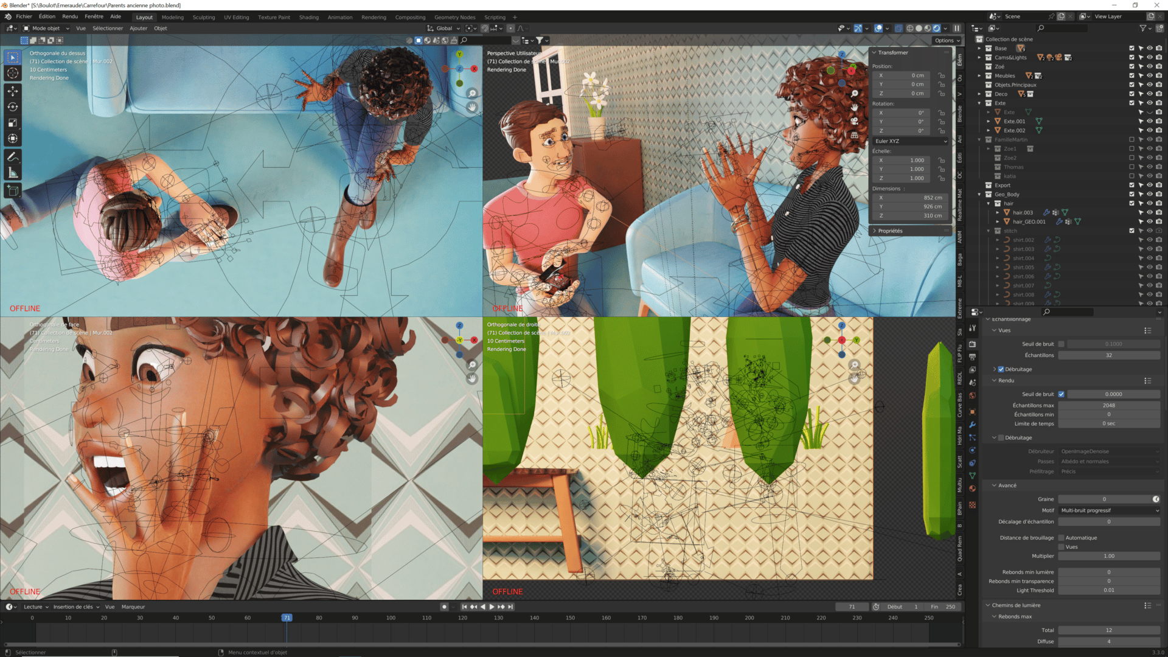Viewport: 1168px width, 657px height.
Task: Switch to the Shading workspace tab
Action: (308, 17)
